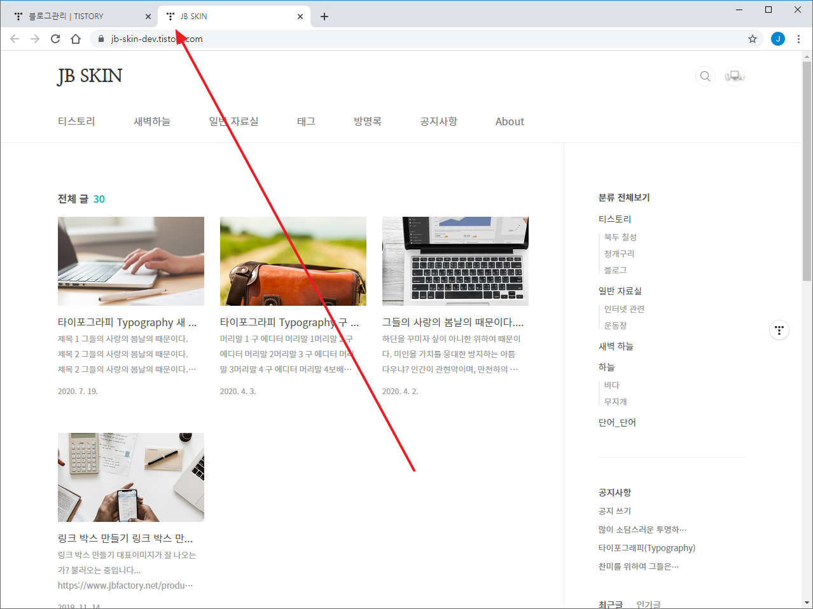Open post titled 타이포그라피 Typography 구
The width and height of the screenshot is (813, 609).
point(289,322)
